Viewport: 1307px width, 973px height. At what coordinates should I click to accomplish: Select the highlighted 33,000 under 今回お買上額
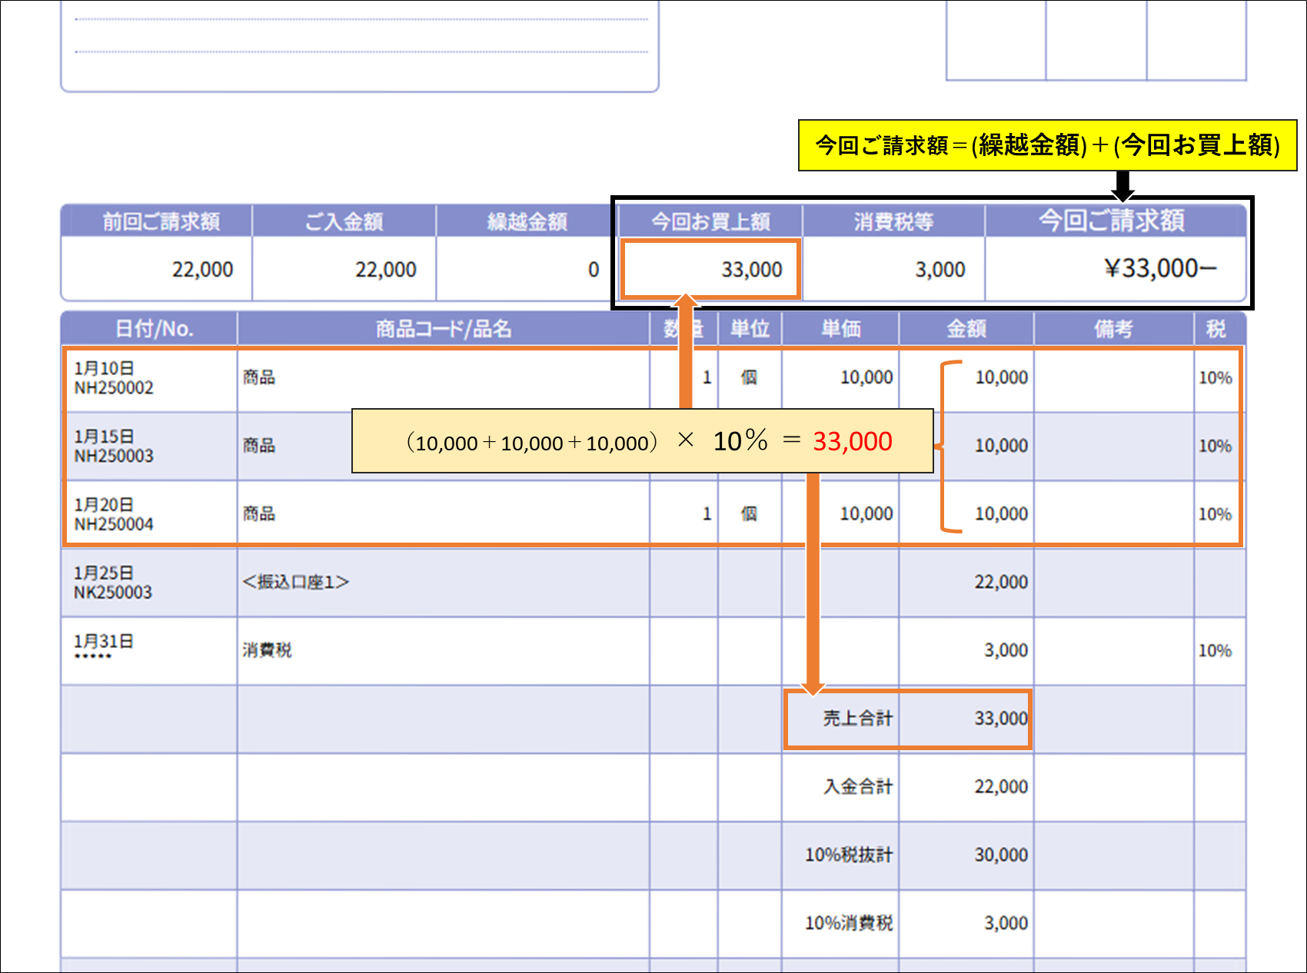pyautogui.click(x=751, y=270)
